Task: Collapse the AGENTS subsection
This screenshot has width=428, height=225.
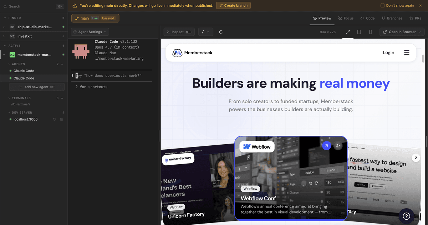Action: click(x=10, y=64)
